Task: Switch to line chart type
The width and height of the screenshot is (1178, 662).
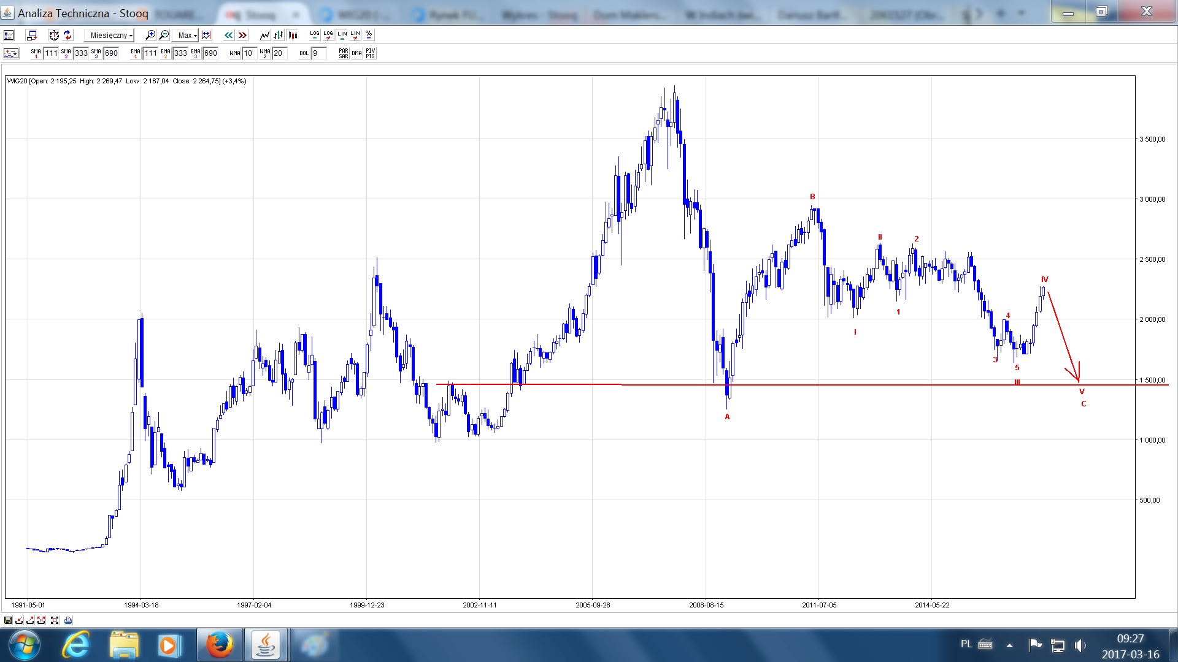Action: click(264, 36)
